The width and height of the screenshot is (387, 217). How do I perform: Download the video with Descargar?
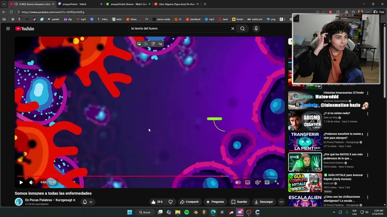[x=264, y=202]
